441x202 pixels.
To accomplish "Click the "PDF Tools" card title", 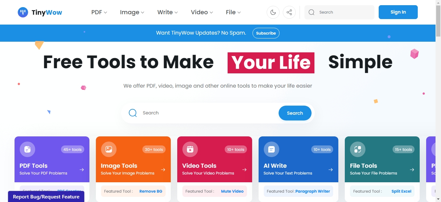I will (x=34, y=166).
